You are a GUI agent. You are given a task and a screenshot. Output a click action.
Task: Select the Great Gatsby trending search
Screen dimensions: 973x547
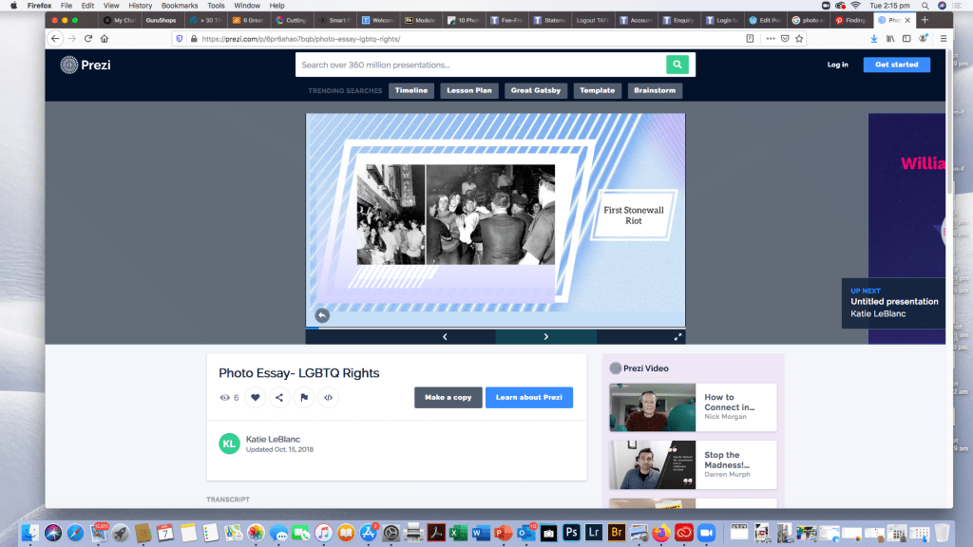(x=535, y=91)
